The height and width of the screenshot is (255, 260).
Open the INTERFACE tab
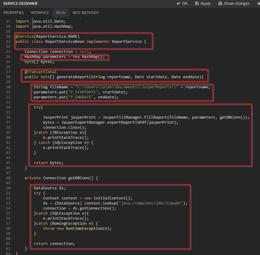(x=40, y=13)
